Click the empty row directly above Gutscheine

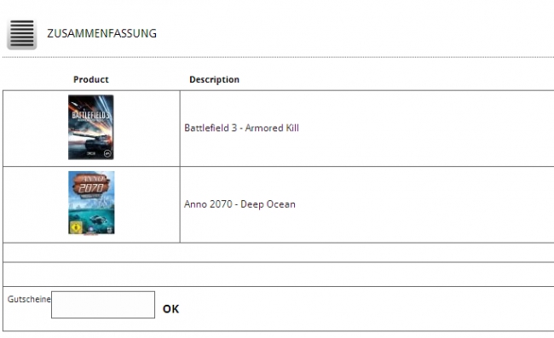pyautogui.click(x=279, y=274)
